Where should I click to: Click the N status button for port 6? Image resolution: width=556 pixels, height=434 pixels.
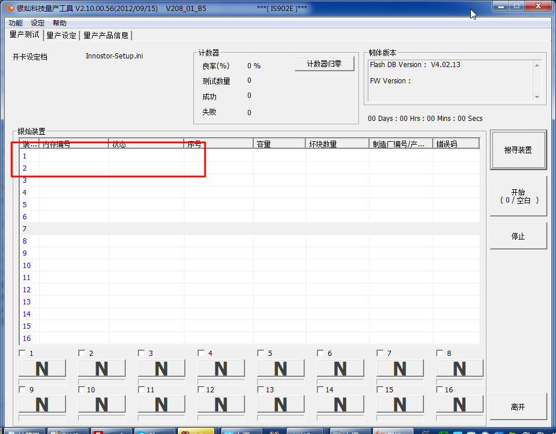coord(341,369)
